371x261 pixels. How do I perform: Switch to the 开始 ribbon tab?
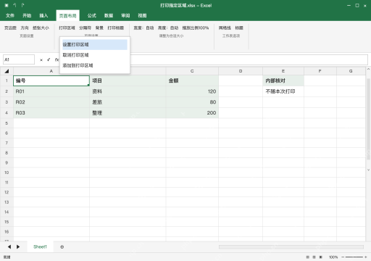point(27,16)
